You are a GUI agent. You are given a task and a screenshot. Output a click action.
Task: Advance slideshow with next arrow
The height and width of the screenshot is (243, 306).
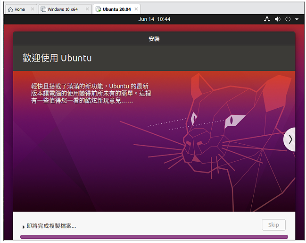[x=290, y=139]
